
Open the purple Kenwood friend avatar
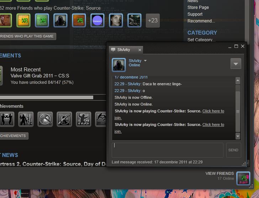click(x=97, y=20)
